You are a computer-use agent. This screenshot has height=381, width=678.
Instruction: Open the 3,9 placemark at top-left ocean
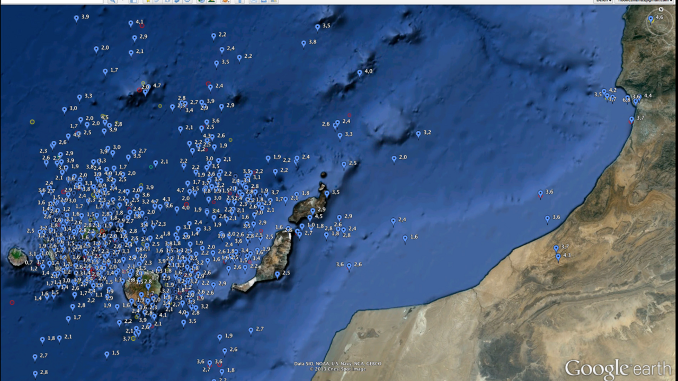(76, 19)
